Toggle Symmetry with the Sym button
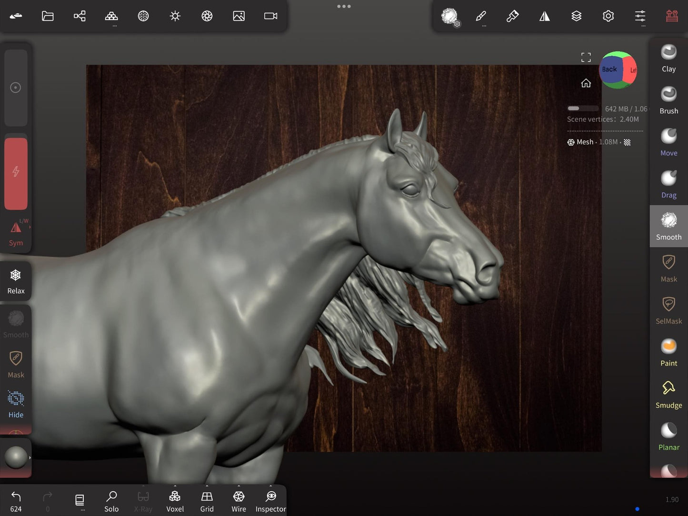Image resolution: width=688 pixels, height=516 pixels. [x=16, y=233]
